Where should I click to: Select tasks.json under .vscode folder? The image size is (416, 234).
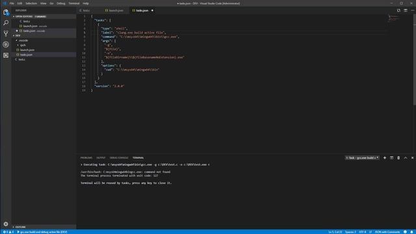(x=44, y=55)
